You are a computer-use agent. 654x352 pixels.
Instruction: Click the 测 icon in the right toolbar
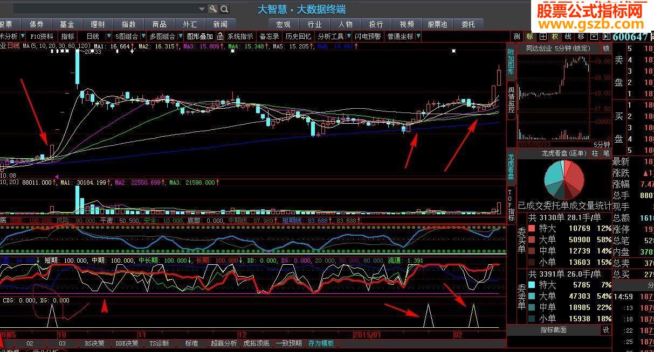pyautogui.click(x=517, y=37)
